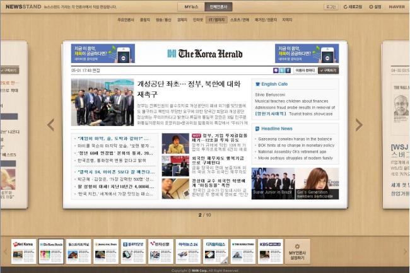This screenshot has height=273, width=410.
Task: Switch to MY뉴스 tab
Action: (191, 7)
